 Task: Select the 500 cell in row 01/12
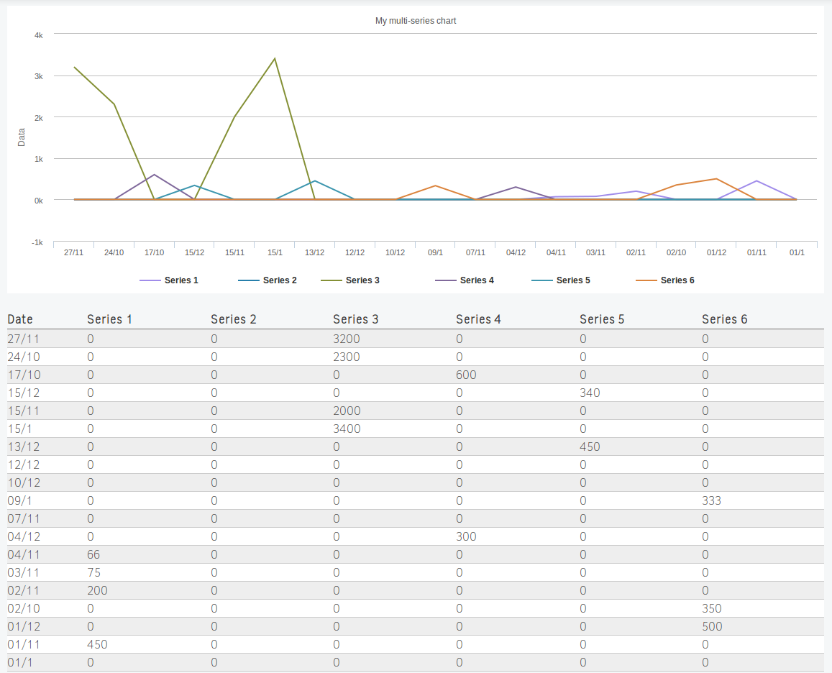tap(712, 626)
